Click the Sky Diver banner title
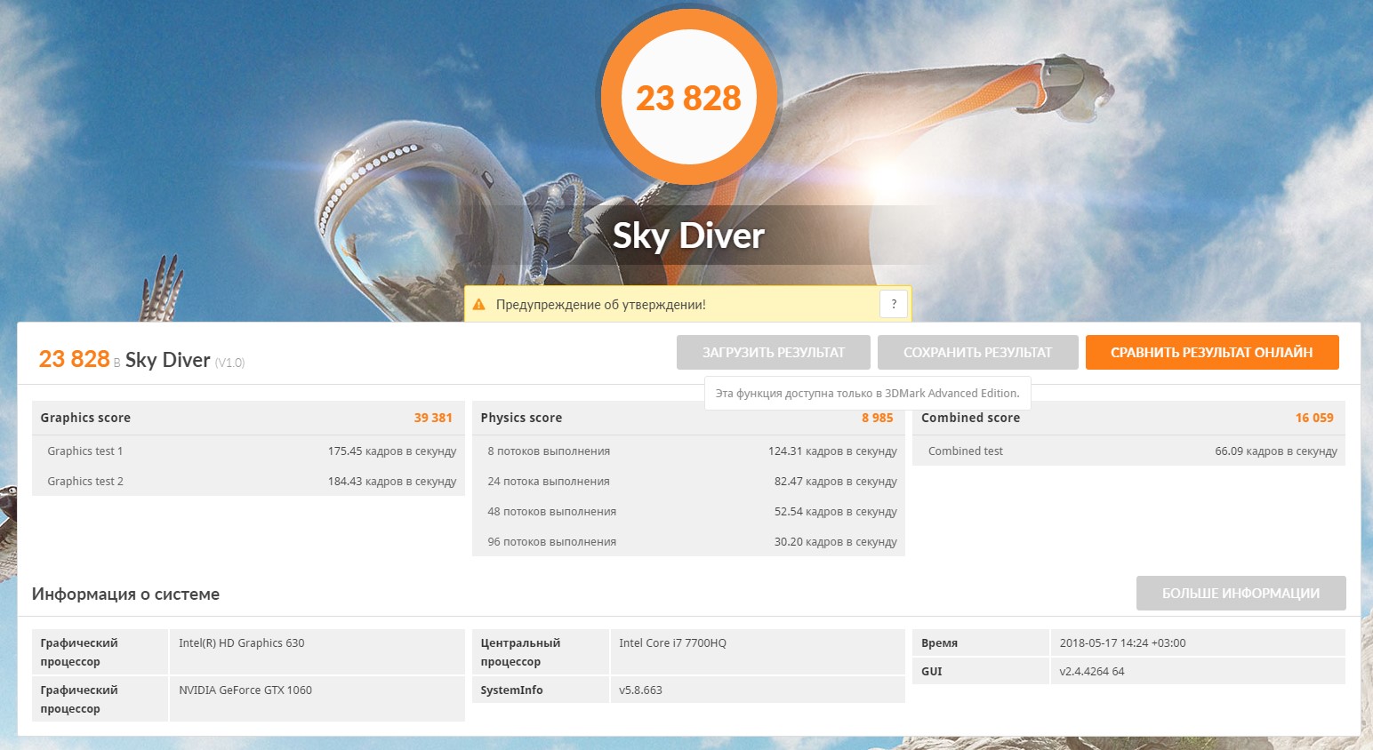The image size is (1373, 750). coord(688,235)
